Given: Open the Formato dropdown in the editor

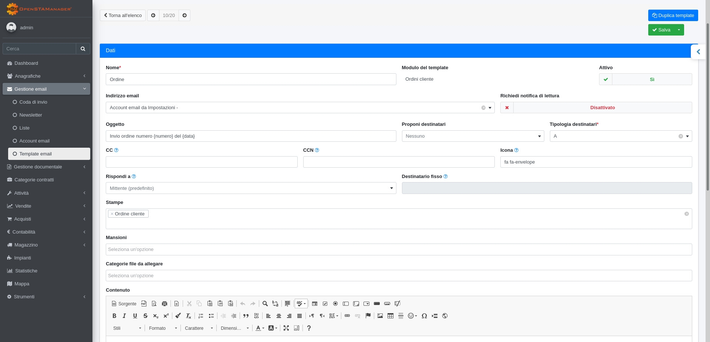Looking at the screenshot, I should [x=163, y=328].
